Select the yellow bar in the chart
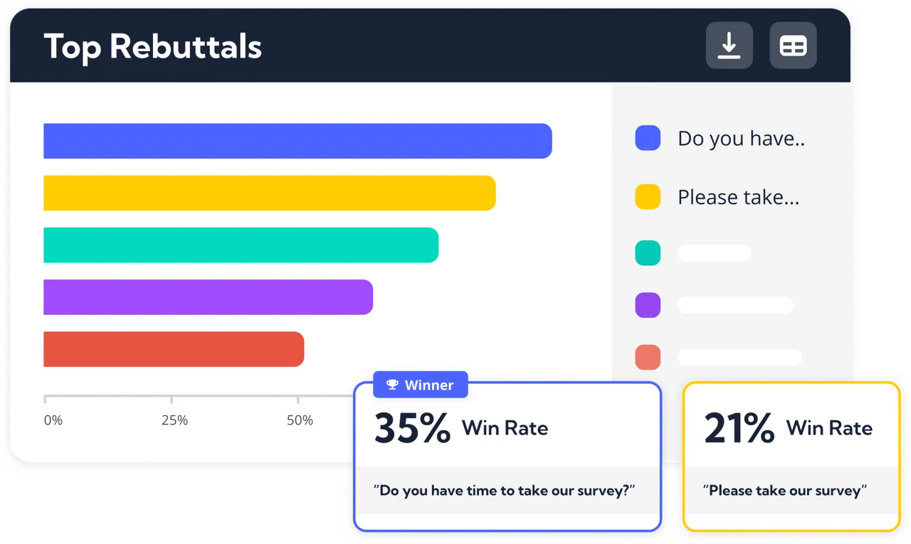Viewport: 911px width, 544px height. click(x=270, y=193)
